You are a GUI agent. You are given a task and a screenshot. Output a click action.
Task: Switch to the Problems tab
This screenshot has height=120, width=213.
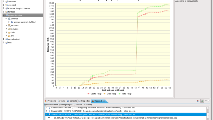[50, 101]
